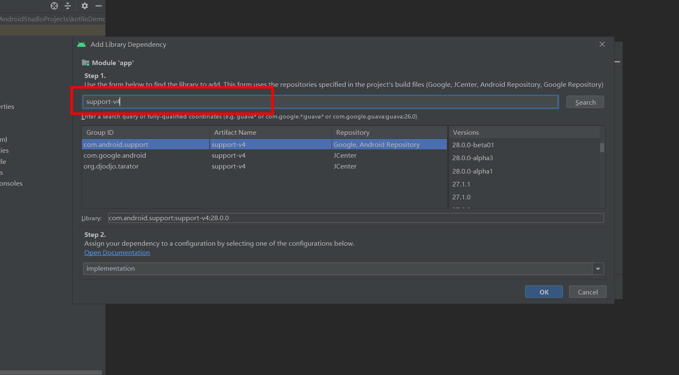This screenshot has height=375, width=679.
Task: Click the Cancel button
Action: [588, 292]
